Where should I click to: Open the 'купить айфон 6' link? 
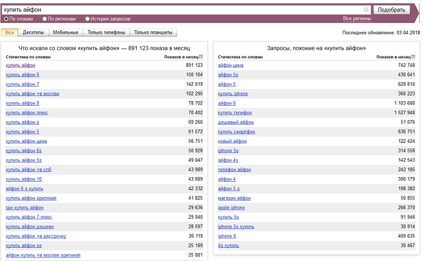tap(22, 75)
